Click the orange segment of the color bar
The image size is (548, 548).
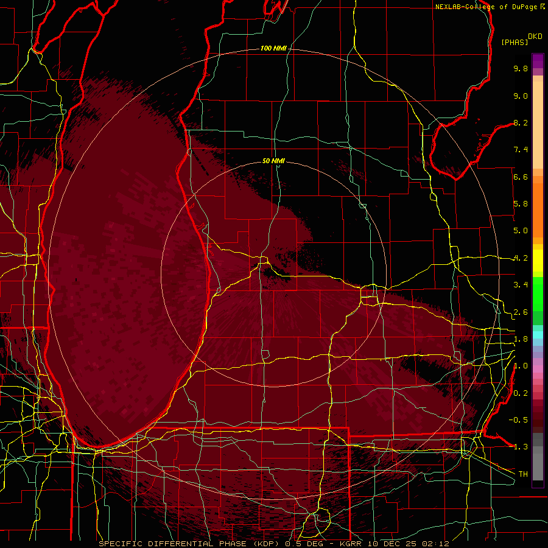click(x=538, y=210)
